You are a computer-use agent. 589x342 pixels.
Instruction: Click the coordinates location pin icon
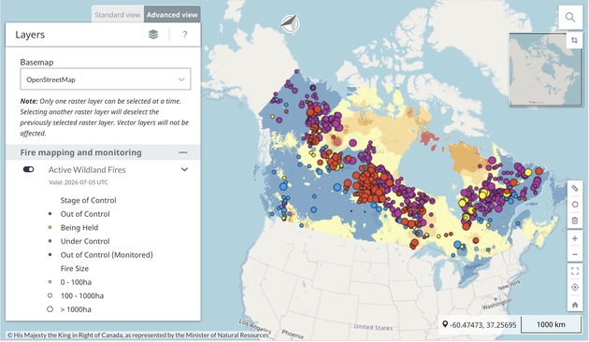[445, 324]
